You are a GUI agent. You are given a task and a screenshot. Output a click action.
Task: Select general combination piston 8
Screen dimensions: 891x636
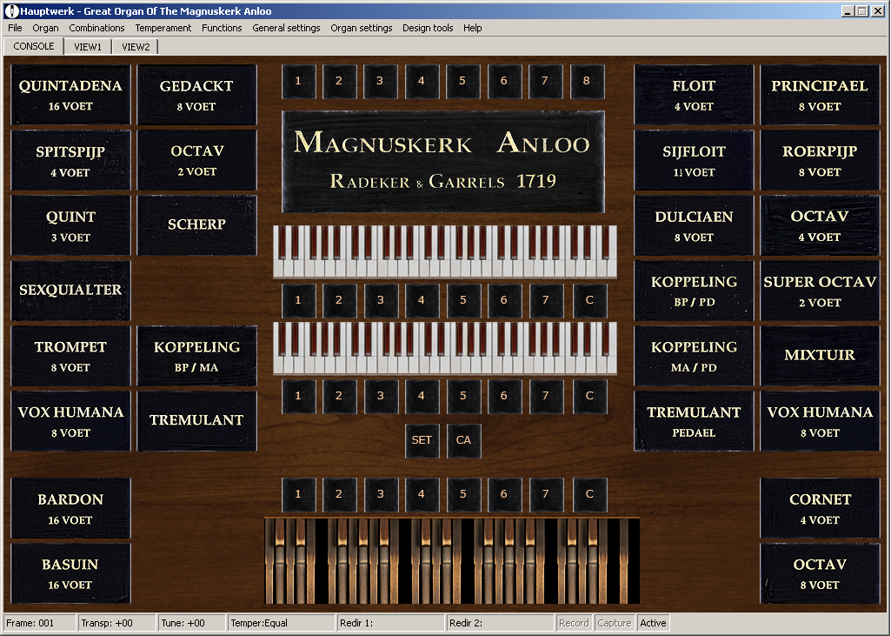coord(587,81)
